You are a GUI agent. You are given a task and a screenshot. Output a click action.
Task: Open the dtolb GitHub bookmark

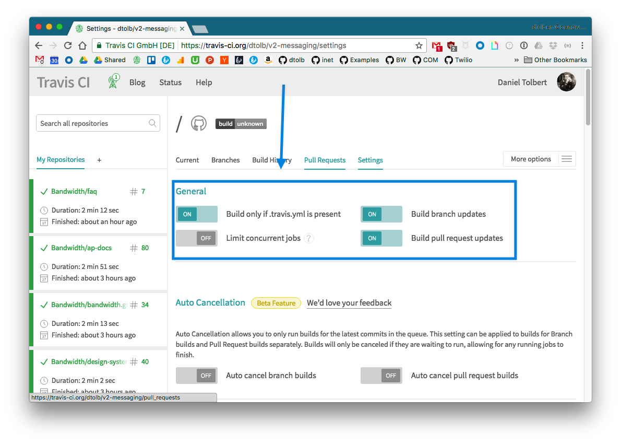[292, 60]
